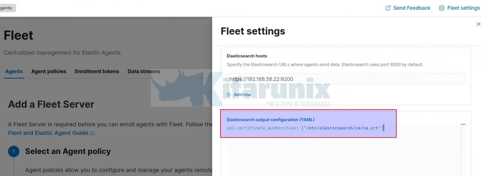Click the Elasticsearch hosts section label
The image size is (482, 176).
[x=247, y=56]
